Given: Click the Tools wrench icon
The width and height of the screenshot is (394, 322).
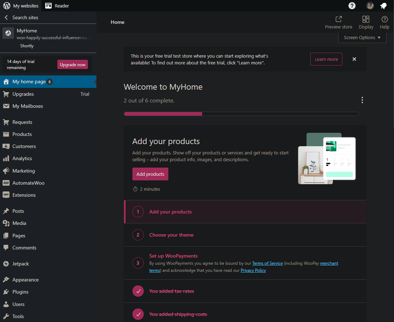Looking at the screenshot, I should coord(6,316).
